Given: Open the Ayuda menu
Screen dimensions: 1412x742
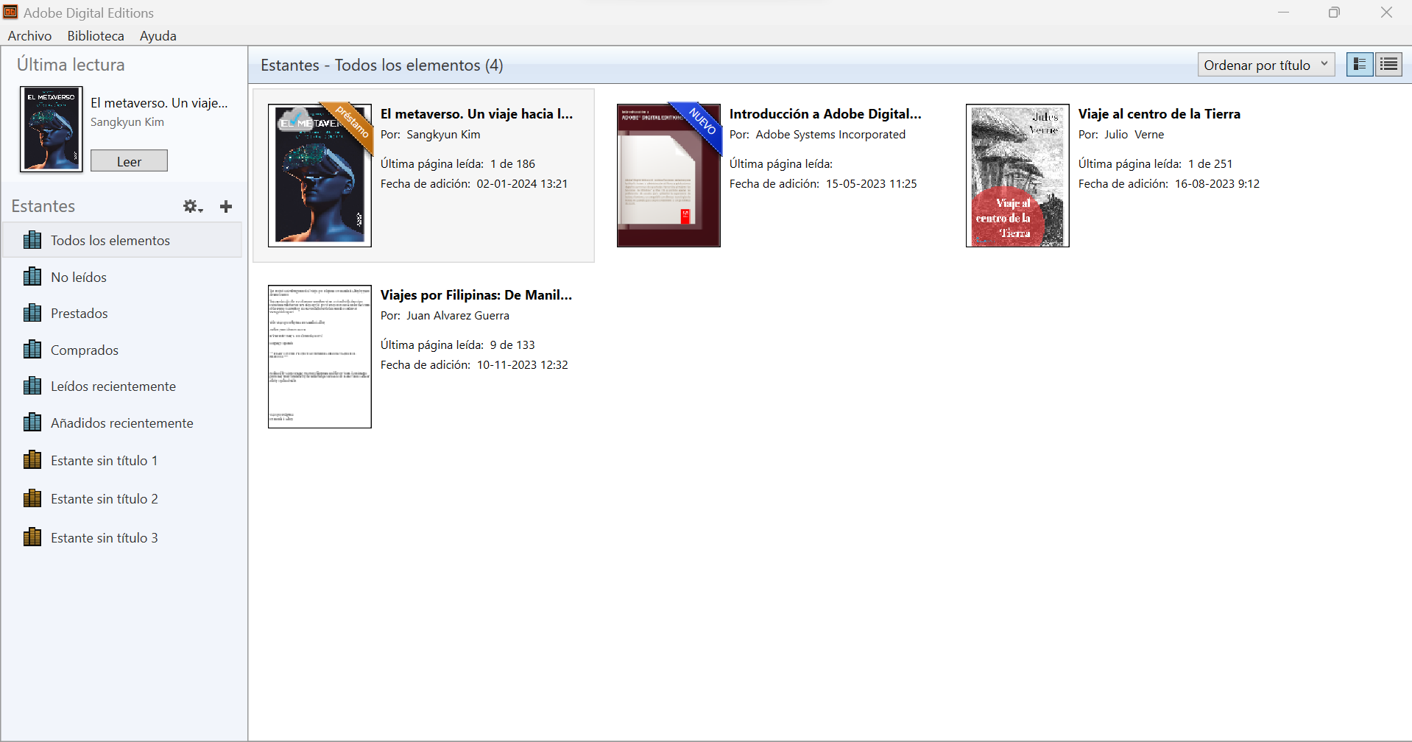Looking at the screenshot, I should (158, 35).
